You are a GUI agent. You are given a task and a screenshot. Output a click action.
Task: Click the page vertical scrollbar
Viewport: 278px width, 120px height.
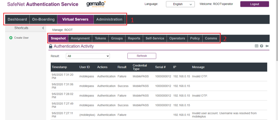[277, 30]
